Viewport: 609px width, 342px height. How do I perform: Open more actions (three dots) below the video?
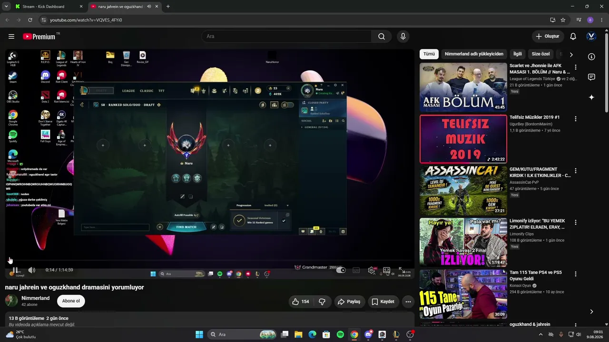[x=408, y=302]
